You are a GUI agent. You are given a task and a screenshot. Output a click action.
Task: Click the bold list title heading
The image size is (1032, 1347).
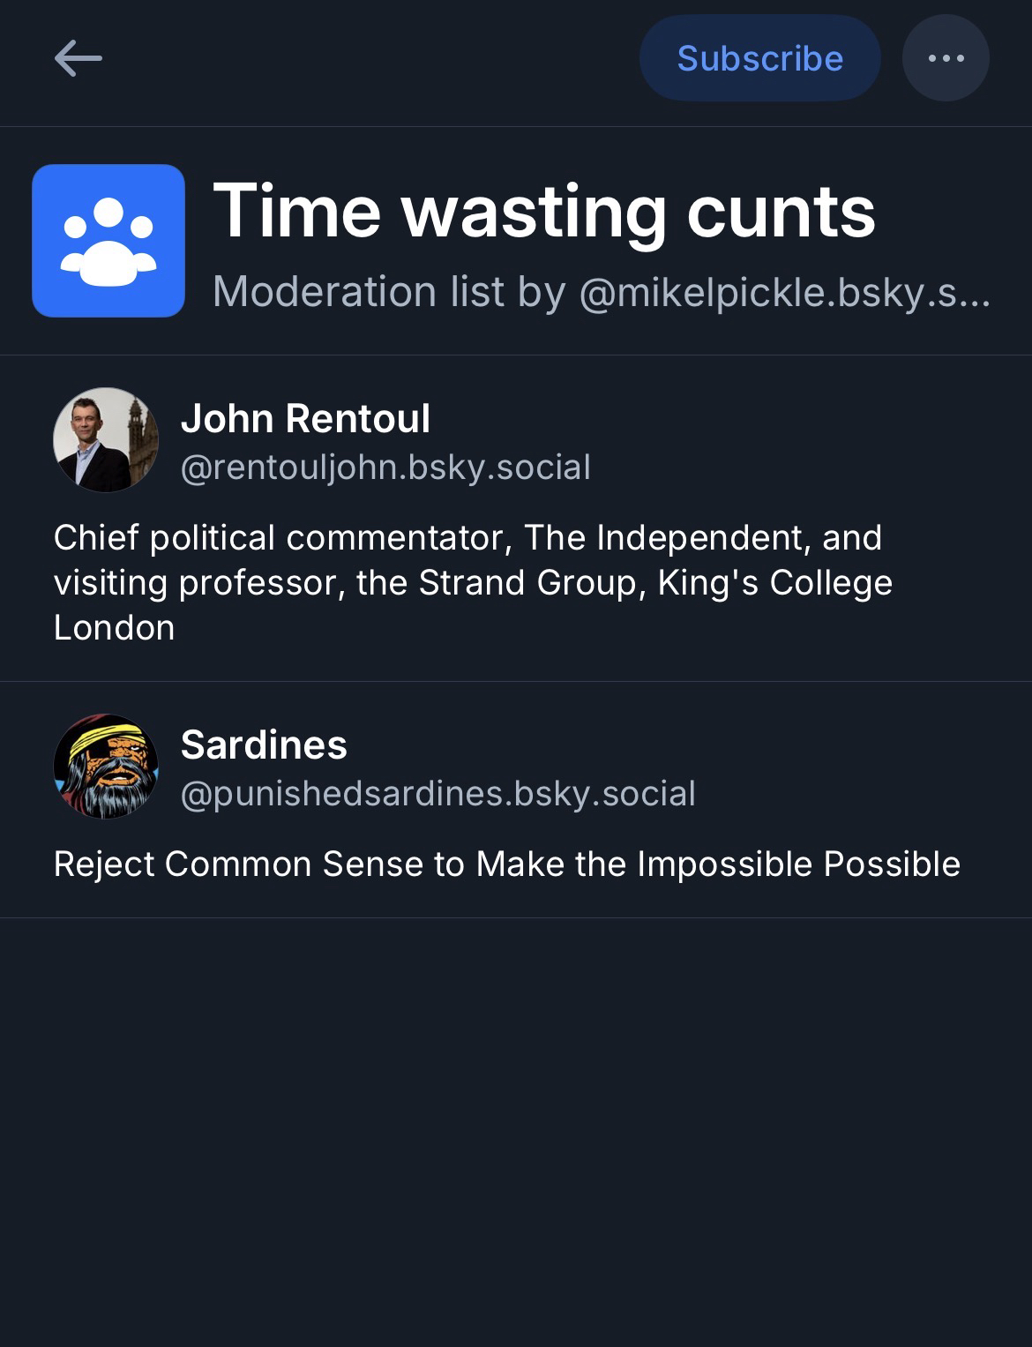click(x=544, y=212)
